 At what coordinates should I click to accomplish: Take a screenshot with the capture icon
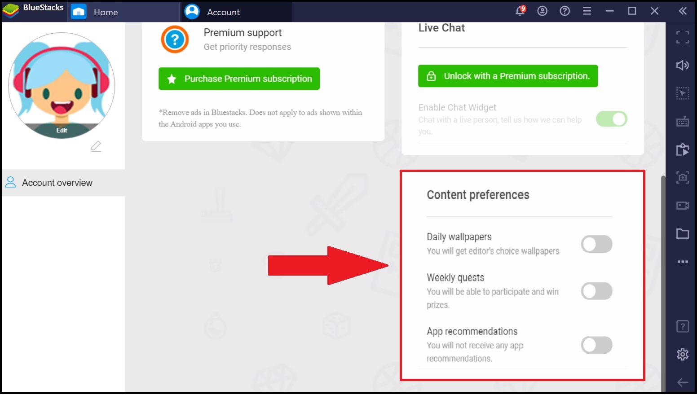(683, 178)
